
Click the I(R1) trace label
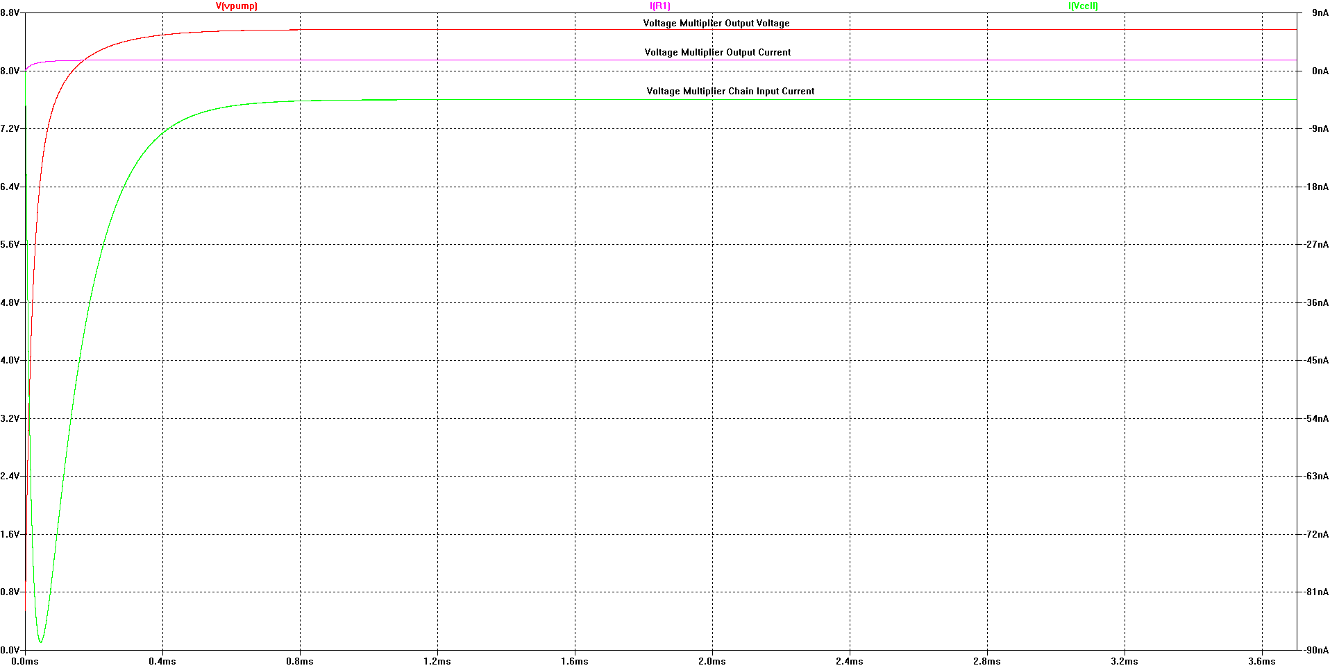[659, 6]
